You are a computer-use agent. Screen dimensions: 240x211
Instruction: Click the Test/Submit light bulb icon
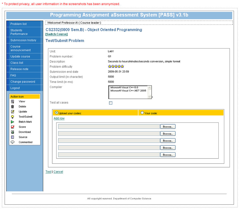coord(13,117)
